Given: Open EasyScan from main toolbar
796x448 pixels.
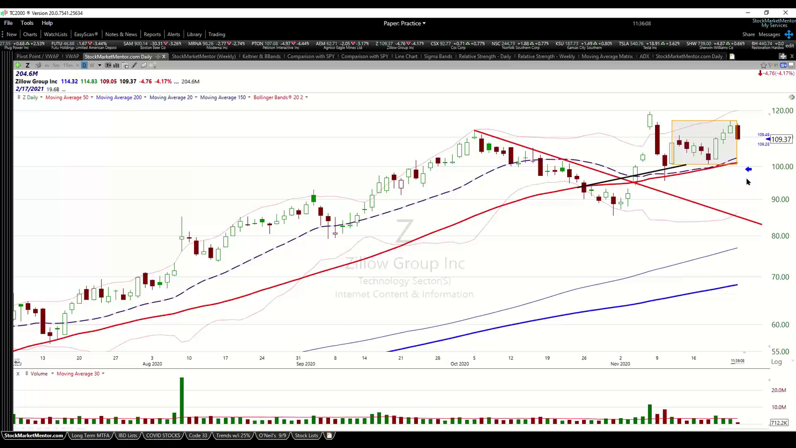Looking at the screenshot, I should pos(86,34).
